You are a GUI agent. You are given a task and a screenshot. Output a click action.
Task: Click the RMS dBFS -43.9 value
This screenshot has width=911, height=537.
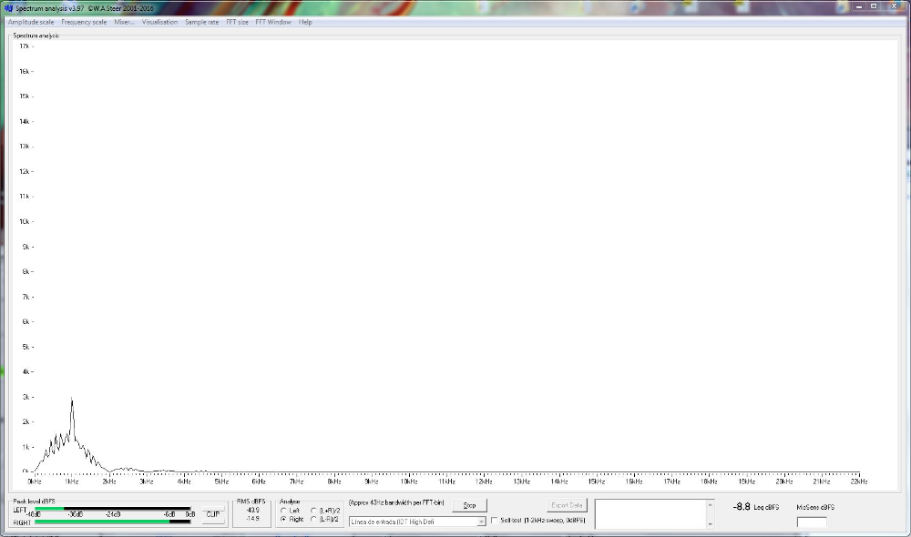pos(252,511)
